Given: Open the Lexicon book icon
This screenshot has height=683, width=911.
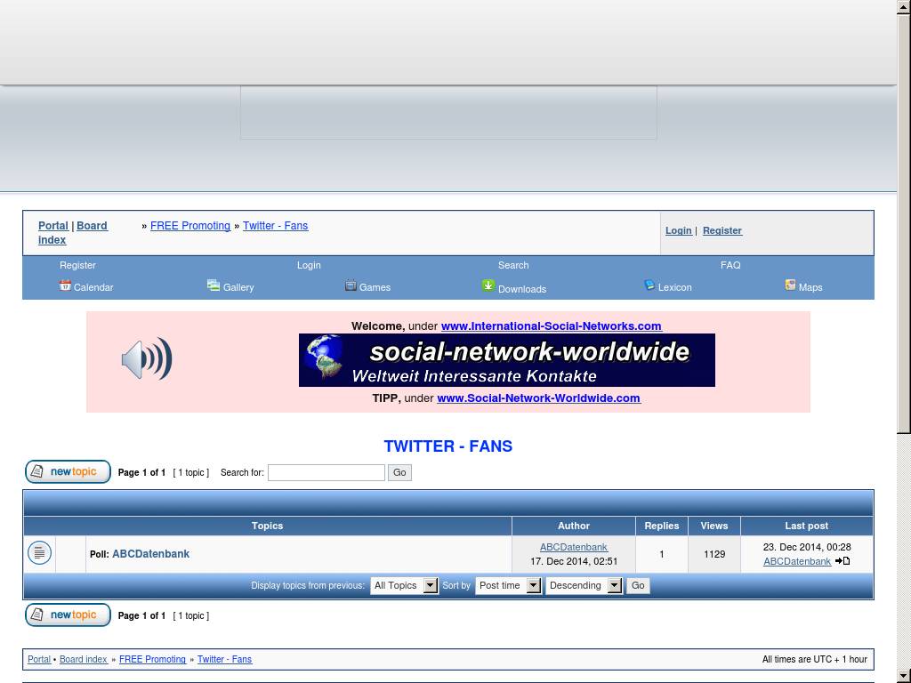Looking at the screenshot, I should pyautogui.click(x=649, y=285).
